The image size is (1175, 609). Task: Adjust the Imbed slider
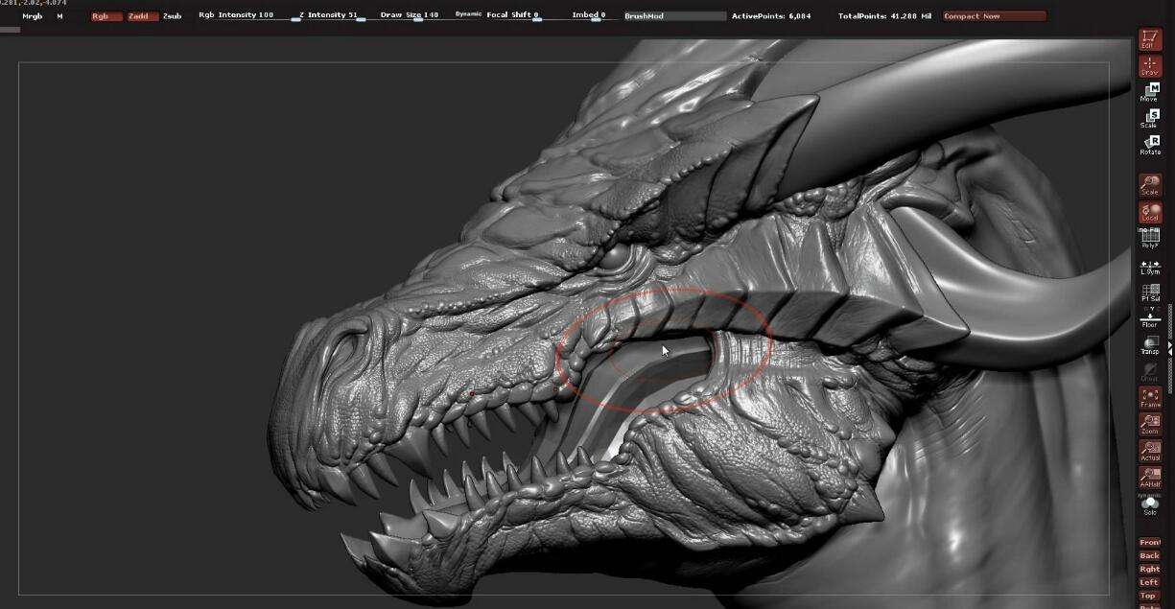589,16
